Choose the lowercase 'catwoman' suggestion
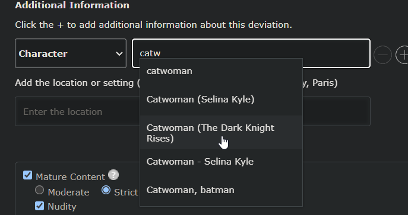Screen dimensions: 408x215 221,71
